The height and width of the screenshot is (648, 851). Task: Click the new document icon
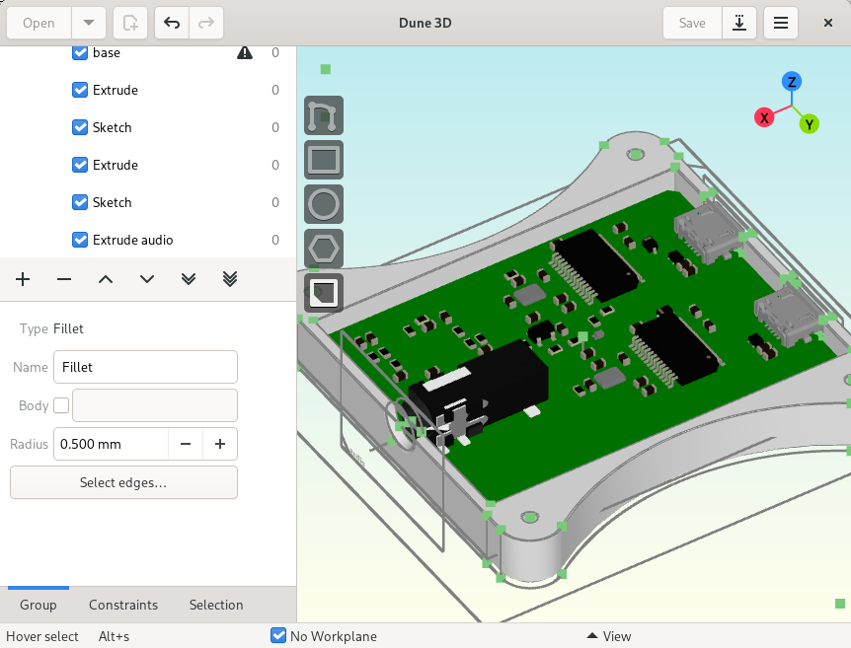[130, 23]
